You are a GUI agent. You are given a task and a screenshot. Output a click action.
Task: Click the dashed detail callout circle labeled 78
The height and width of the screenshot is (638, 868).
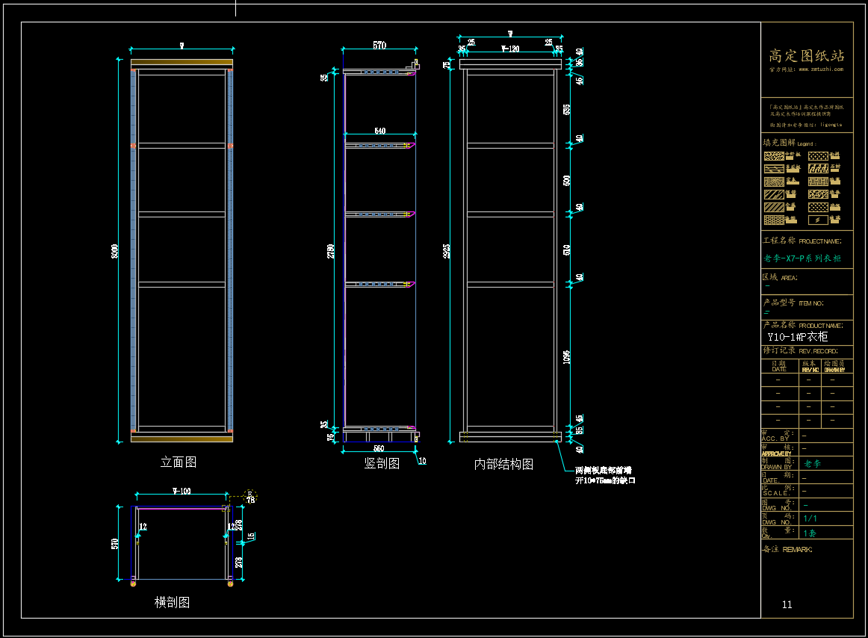tap(250, 495)
